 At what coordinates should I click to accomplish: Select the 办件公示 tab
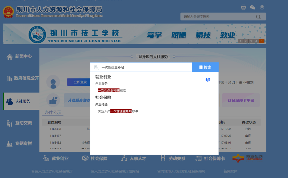pyautogui.click(x=53, y=113)
